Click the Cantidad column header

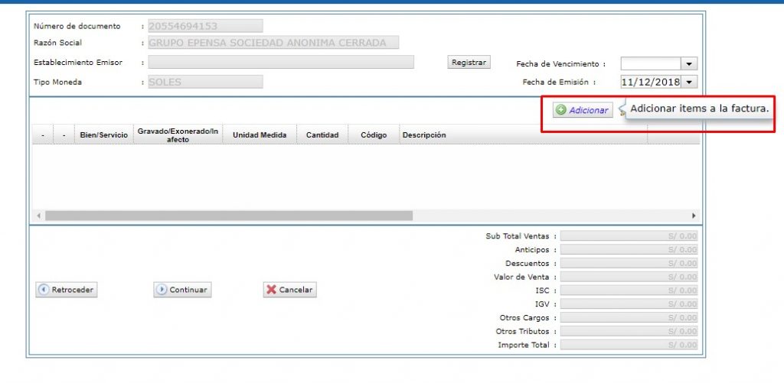(x=322, y=135)
